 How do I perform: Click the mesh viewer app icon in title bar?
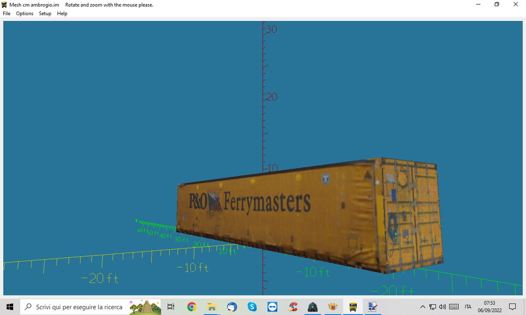[x=4, y=5]
